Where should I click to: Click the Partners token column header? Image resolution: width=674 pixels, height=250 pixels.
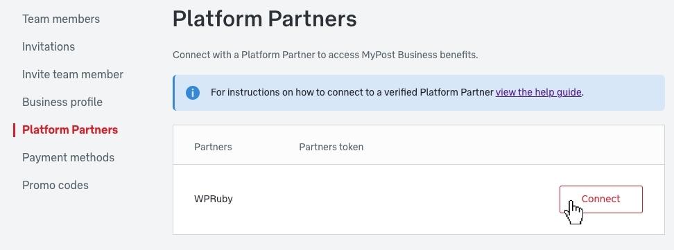click(331, 147)
